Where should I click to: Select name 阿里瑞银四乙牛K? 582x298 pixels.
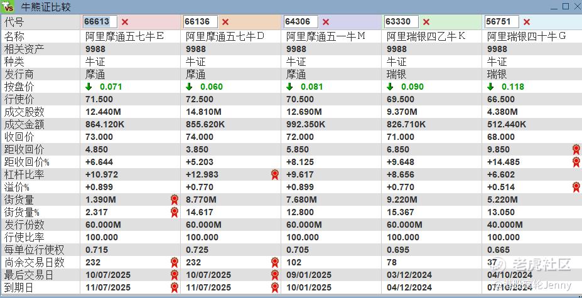coord(426,36)
